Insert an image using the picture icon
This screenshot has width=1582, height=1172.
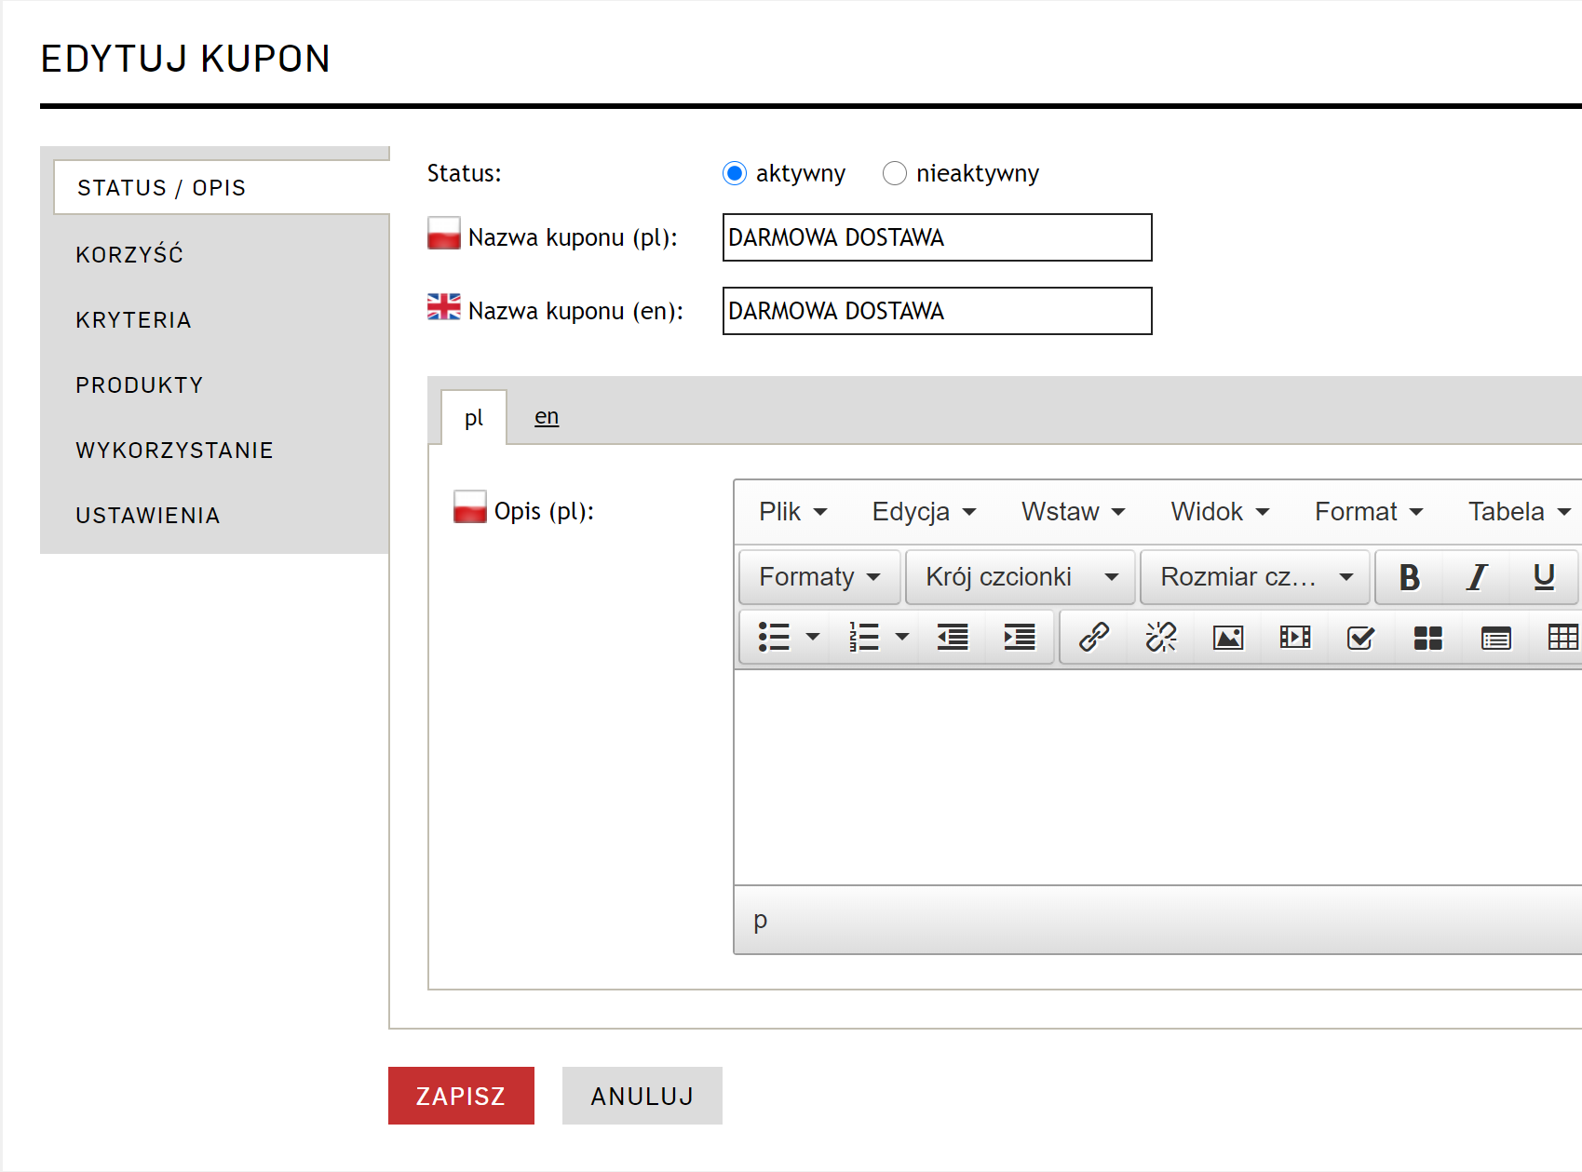pyautogui.click(x=1227, y=638)
